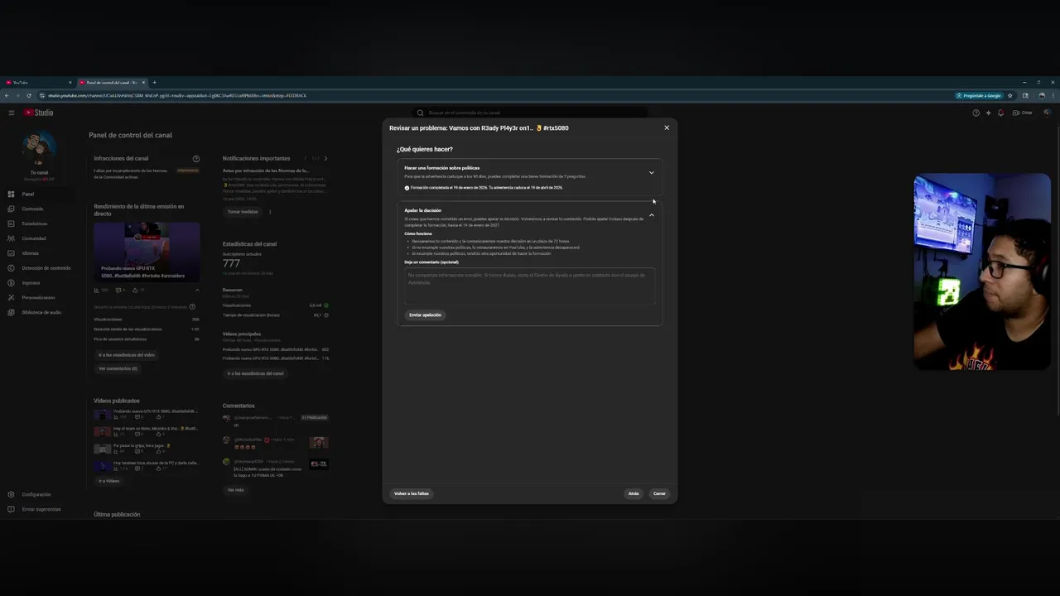Click the Cerrar button in dialog
The width and height of the screenshot is (1060, 596).
(x=659, y=493)
